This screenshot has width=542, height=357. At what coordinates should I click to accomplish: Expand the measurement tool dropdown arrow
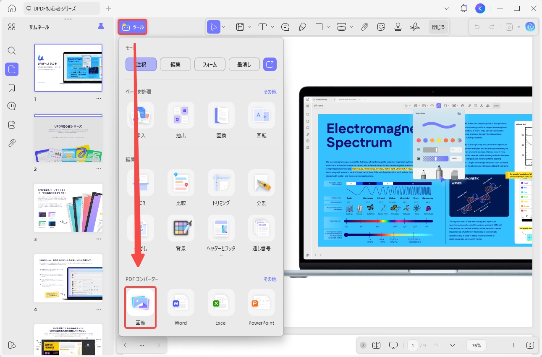[x=351, y=27]
